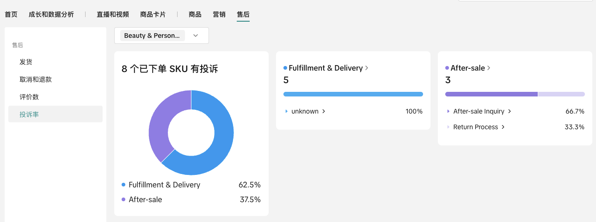Screen dimensions: 596x222
Task: Open 取消和退款 sidebar item
Action: (36, 79)
